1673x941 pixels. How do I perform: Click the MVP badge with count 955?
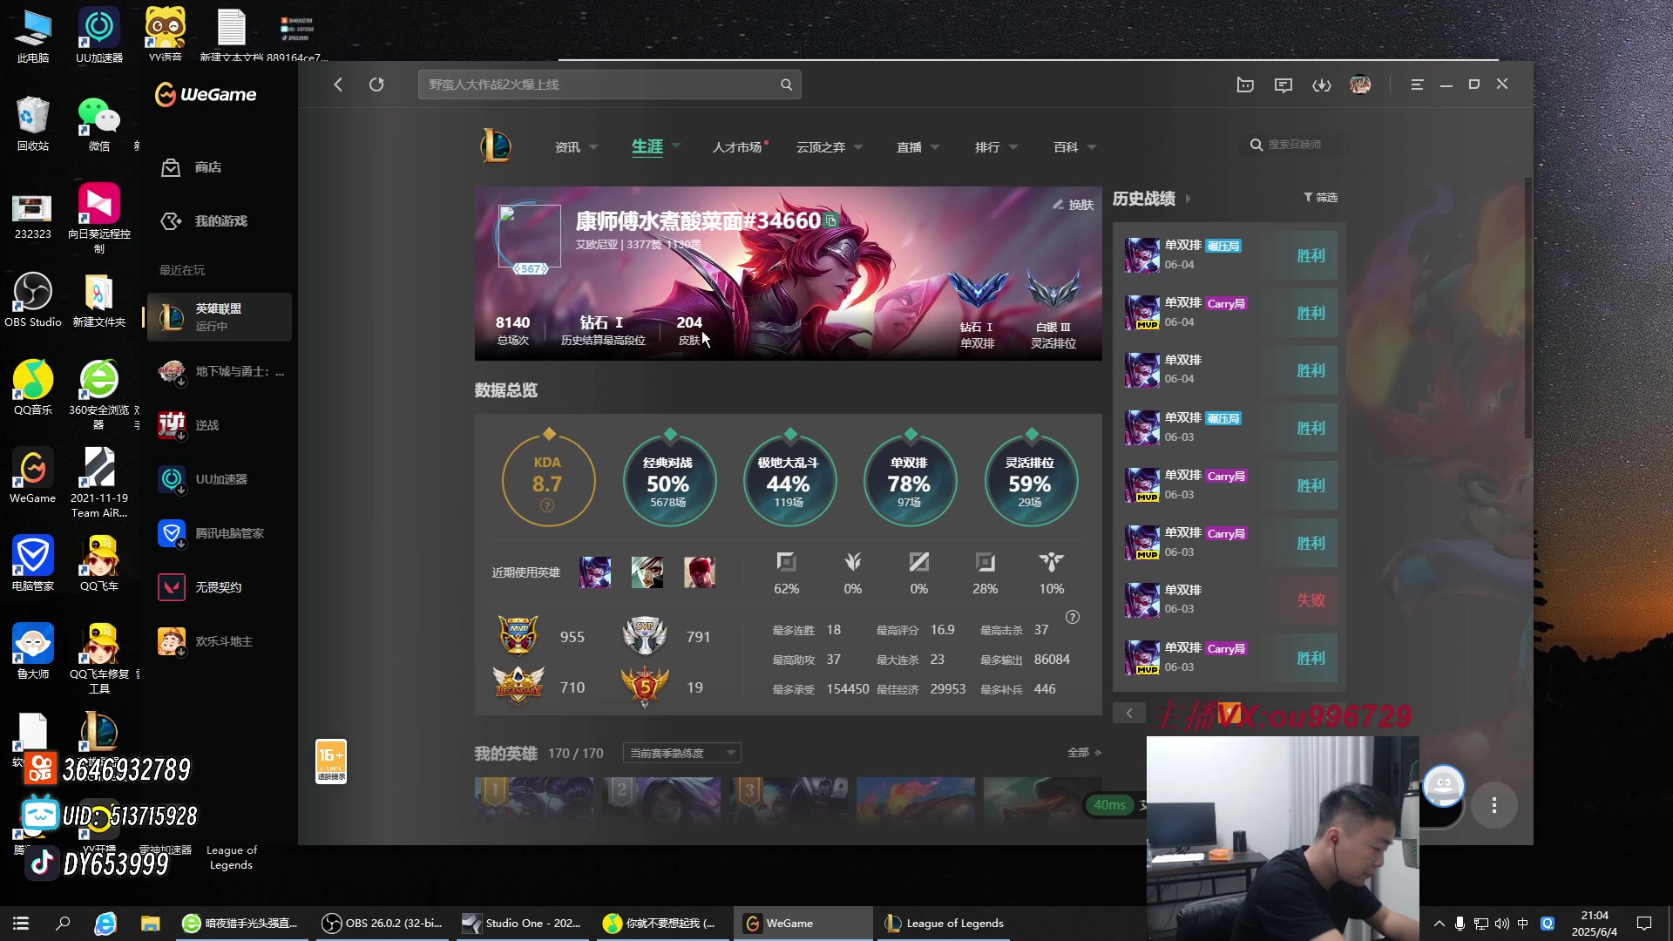tap(518, 635)
